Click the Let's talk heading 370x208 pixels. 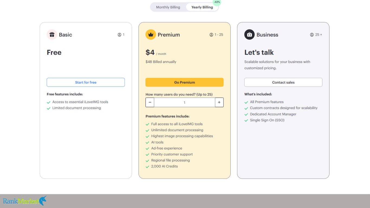[259, 52]
